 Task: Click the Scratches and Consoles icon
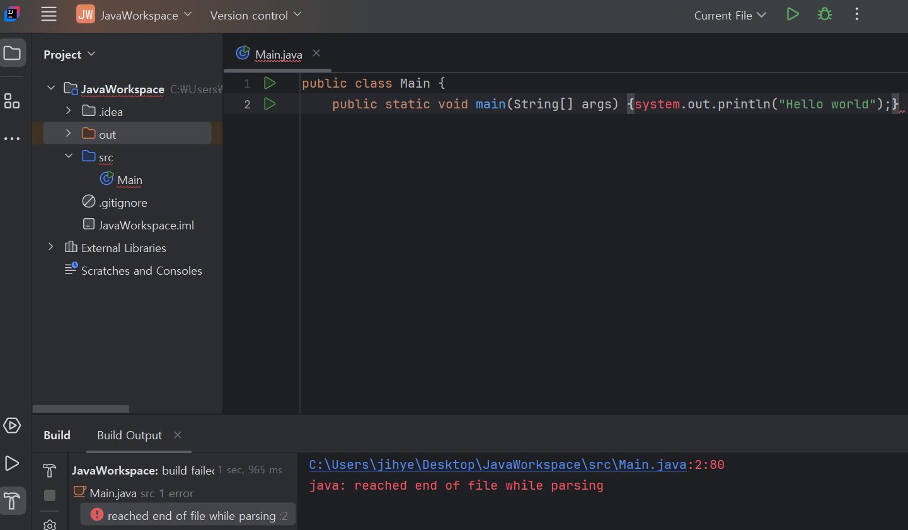pyautogui.click(x=71, y=269)
